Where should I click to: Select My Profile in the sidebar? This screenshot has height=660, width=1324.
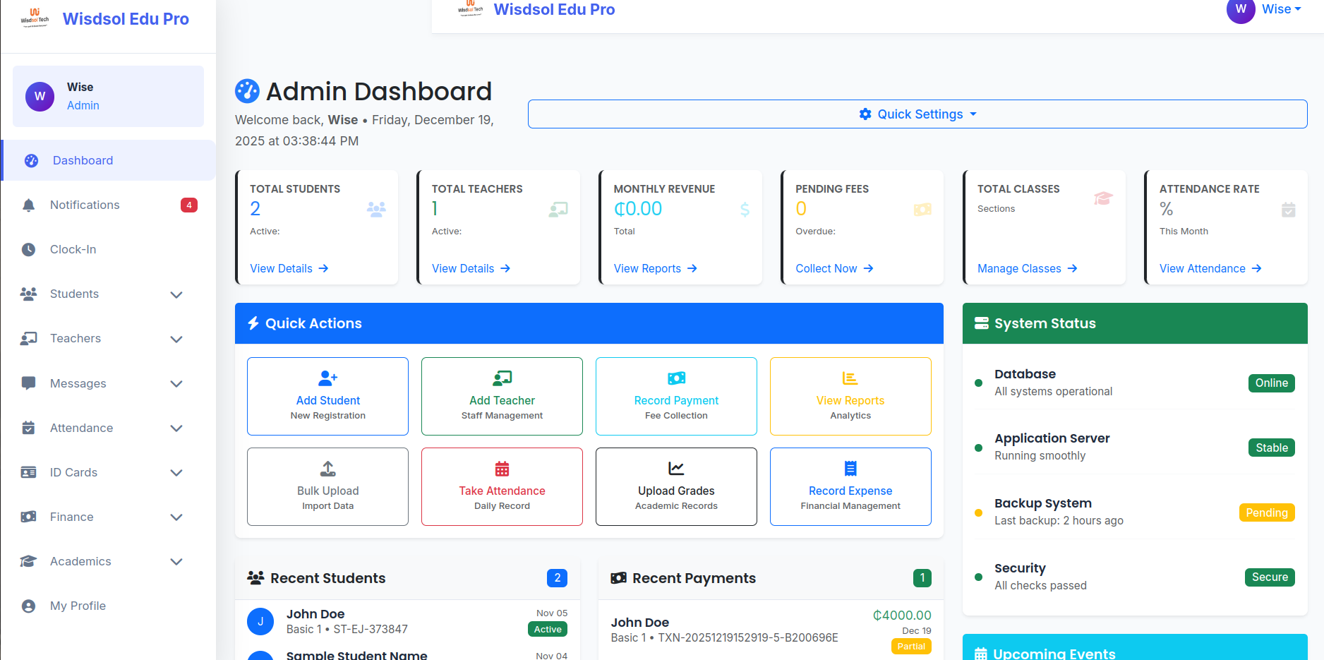pos(78,606)
